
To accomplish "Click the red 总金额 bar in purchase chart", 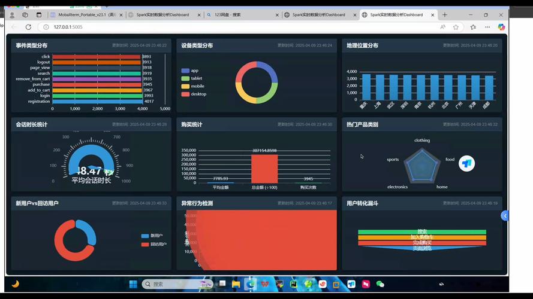I will (x=264, y=169).
